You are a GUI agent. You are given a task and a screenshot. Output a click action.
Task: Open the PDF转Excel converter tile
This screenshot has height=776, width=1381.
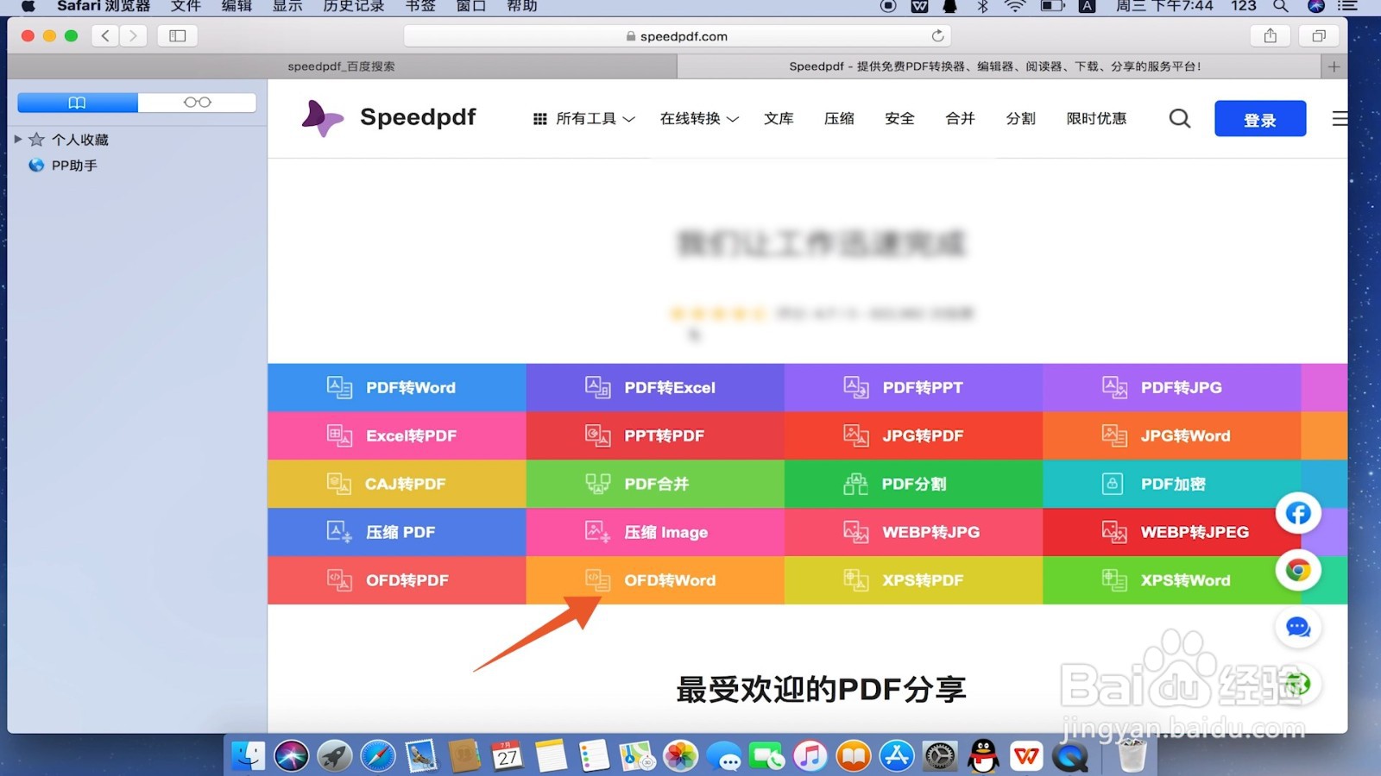click(x=655, y=387)
